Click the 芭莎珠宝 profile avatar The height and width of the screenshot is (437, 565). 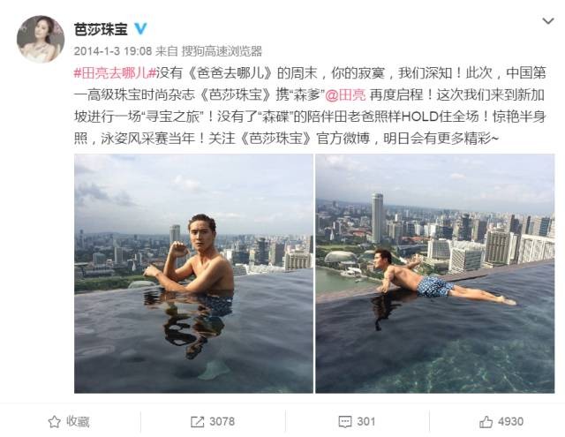tap(41, 39)
